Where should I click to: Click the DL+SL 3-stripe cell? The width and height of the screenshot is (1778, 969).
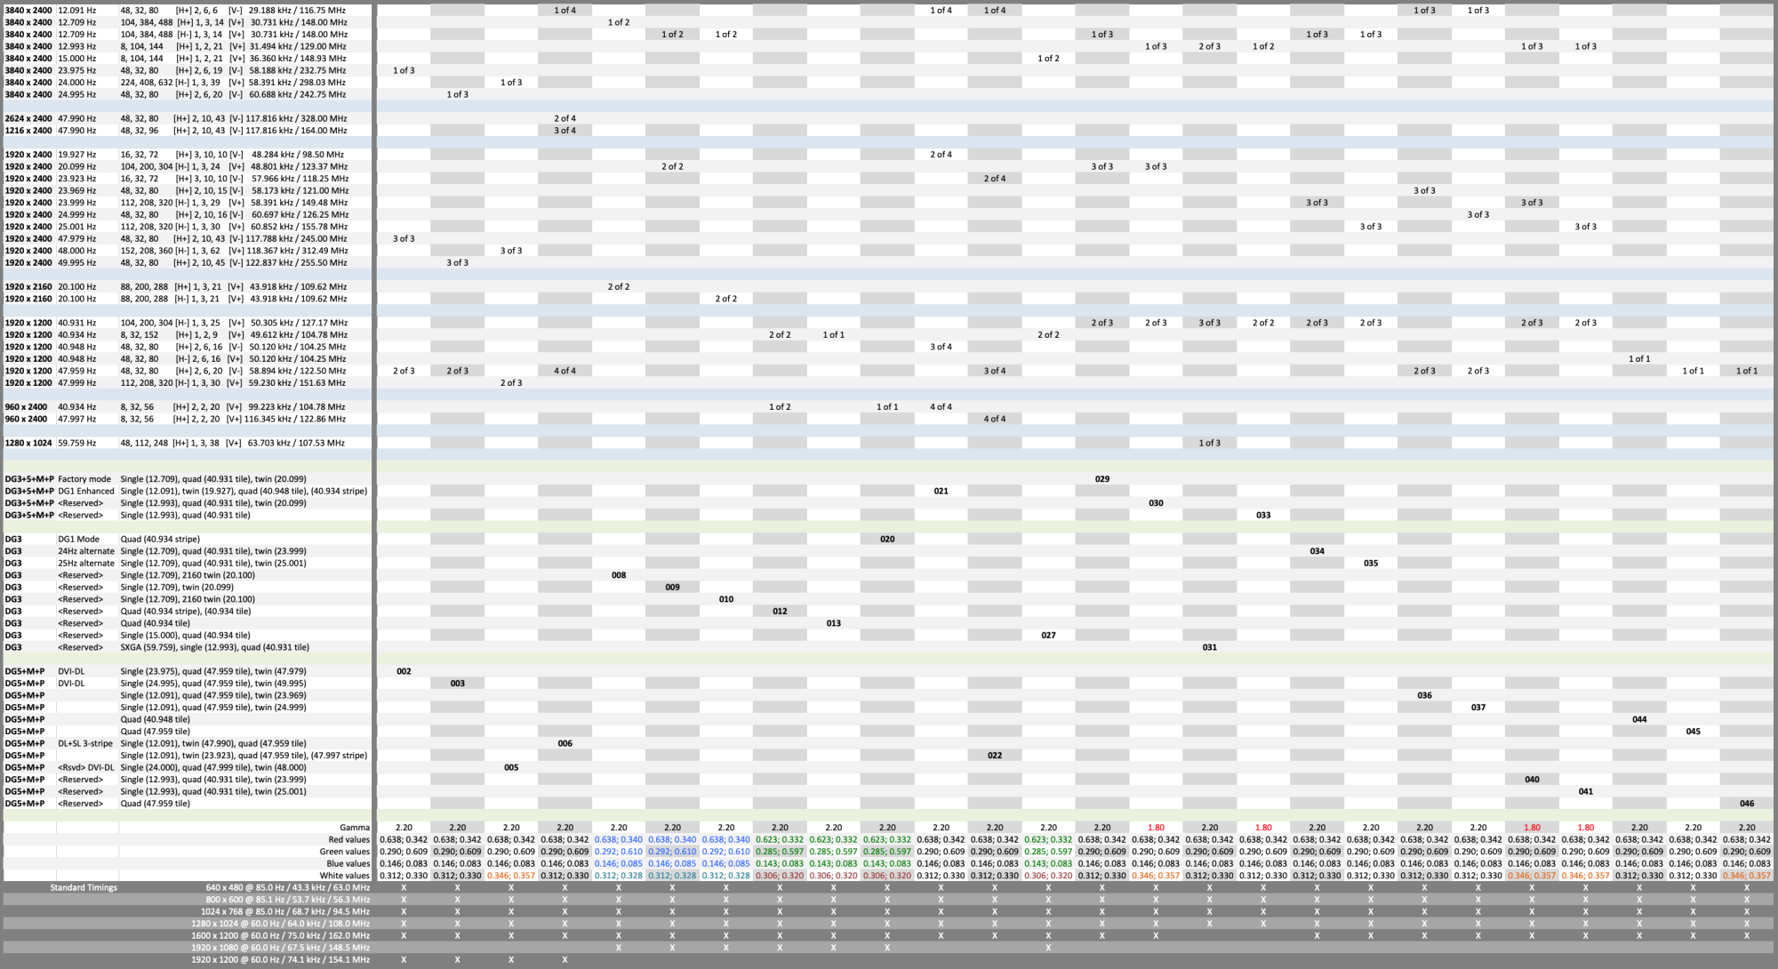[85, 743]
